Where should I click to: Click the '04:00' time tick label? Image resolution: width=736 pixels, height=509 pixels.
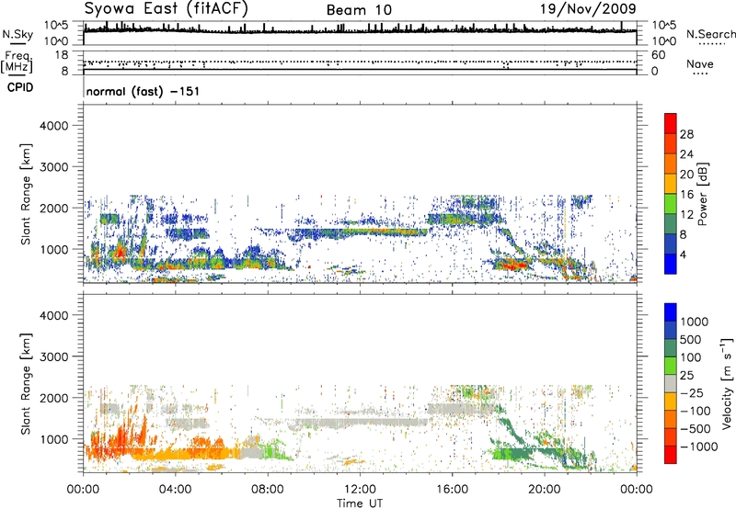pyautogui.click(x=175, y=490)
